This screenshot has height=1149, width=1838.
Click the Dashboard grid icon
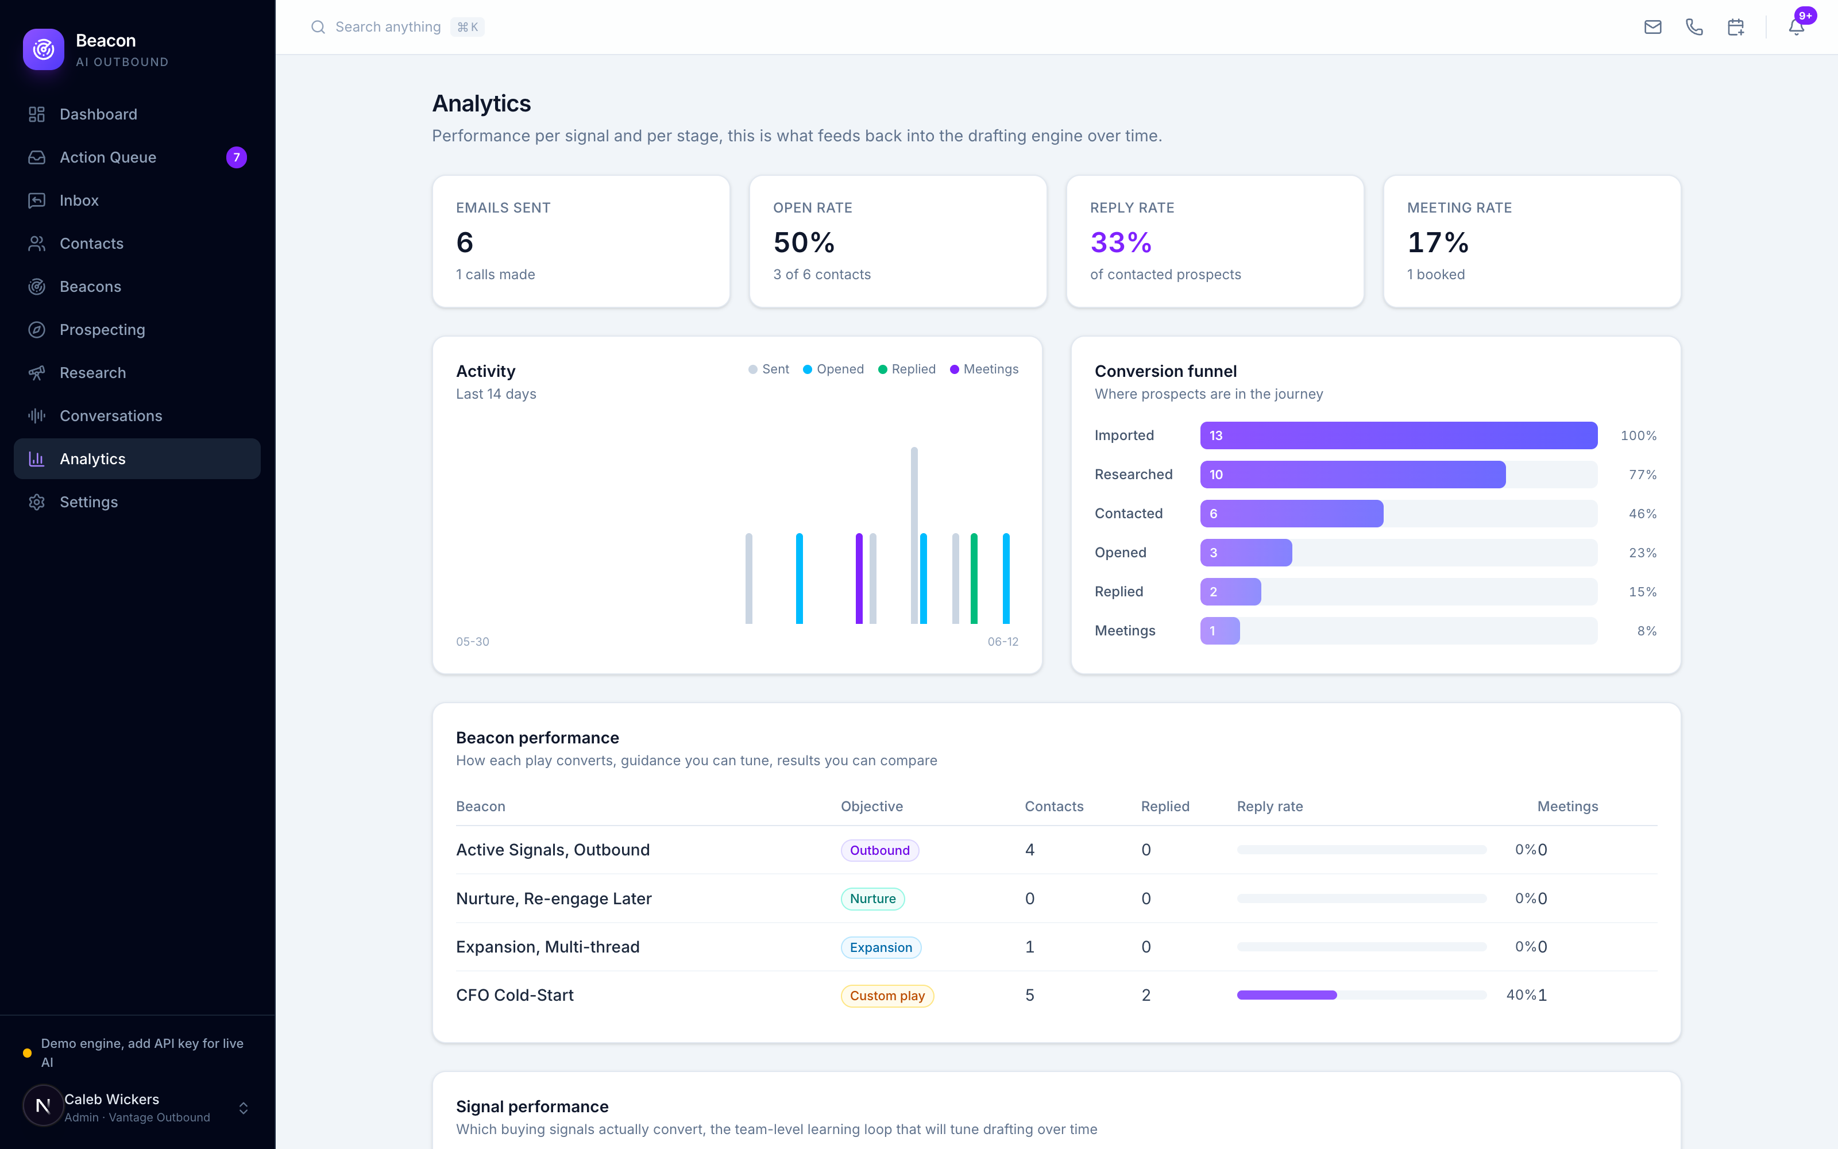click(36, 114)
